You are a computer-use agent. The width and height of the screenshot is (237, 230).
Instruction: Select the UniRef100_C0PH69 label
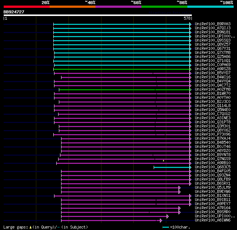coord(213,65)
